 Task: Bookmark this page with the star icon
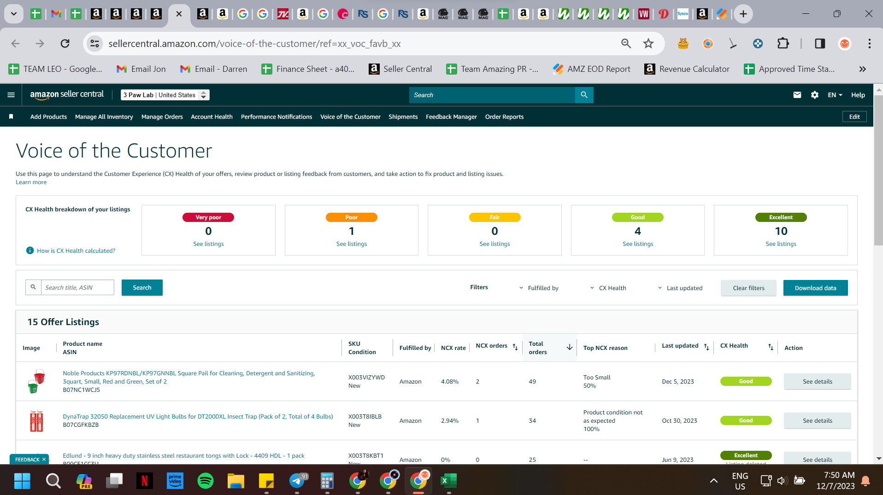[648, 43]
